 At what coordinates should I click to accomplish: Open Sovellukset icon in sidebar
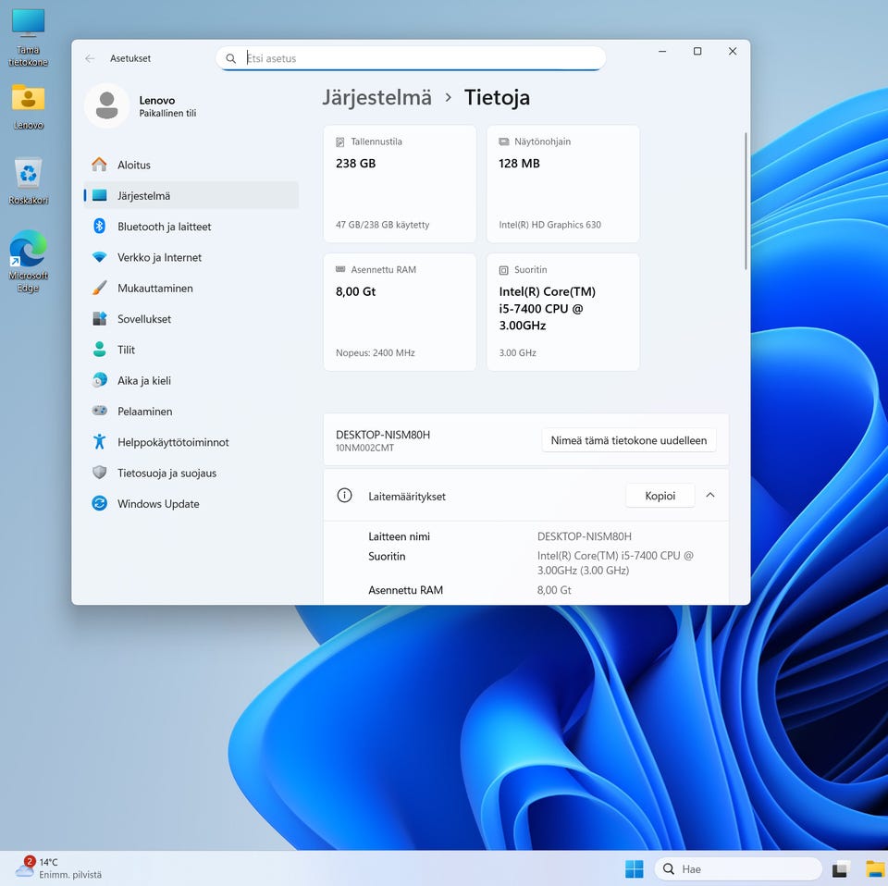tap(99, 319)
